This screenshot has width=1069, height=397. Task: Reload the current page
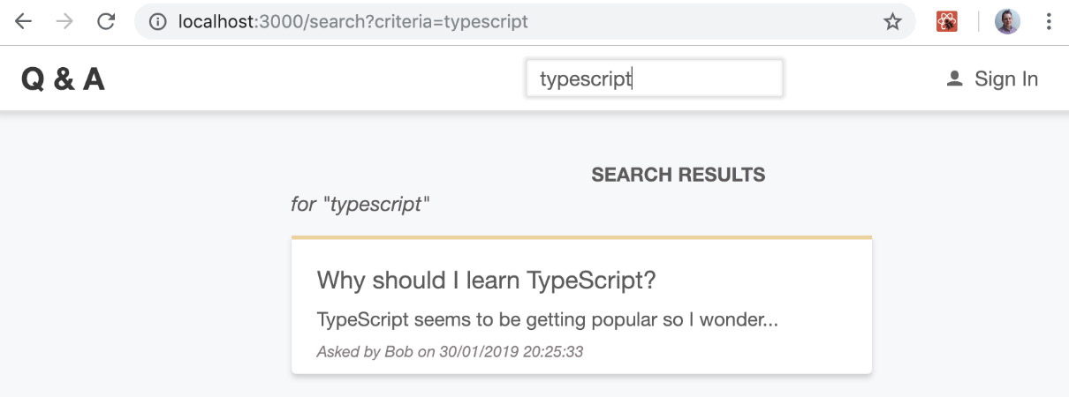point(106,21)
